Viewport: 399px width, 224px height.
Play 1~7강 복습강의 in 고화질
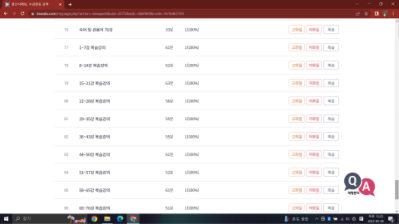click(296, 47)
